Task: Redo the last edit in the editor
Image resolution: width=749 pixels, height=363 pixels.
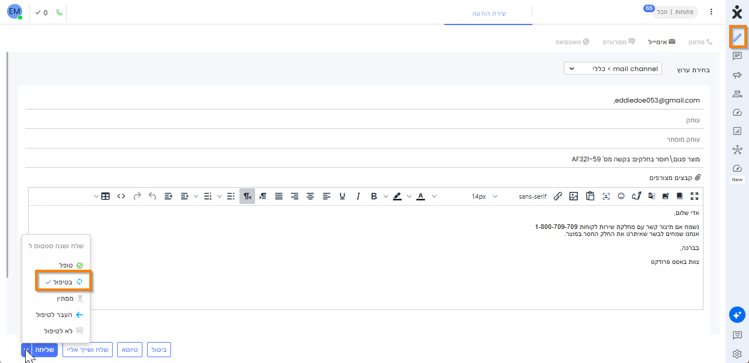Action: coord(137,196)
